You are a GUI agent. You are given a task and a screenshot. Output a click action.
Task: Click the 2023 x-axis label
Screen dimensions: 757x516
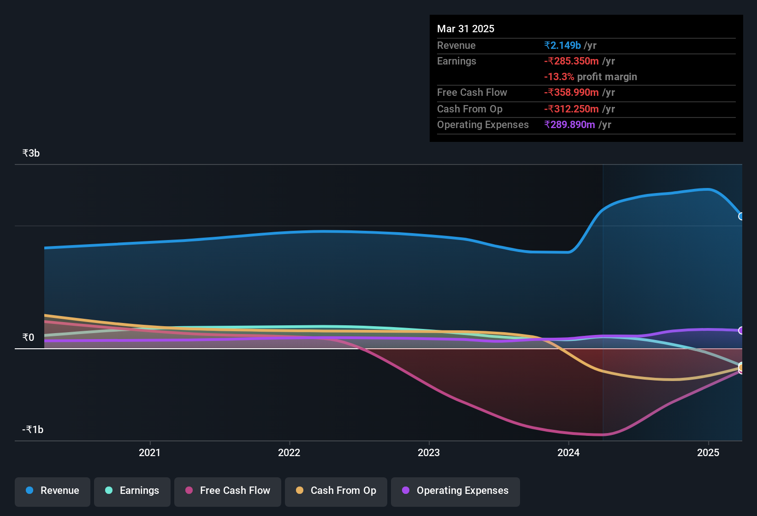(429, 452)
